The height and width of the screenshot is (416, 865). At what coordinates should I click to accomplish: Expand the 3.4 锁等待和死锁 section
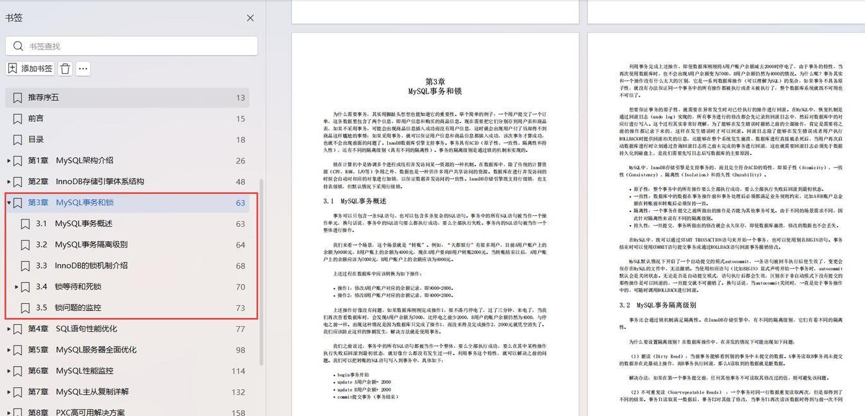tap(16, 287)
